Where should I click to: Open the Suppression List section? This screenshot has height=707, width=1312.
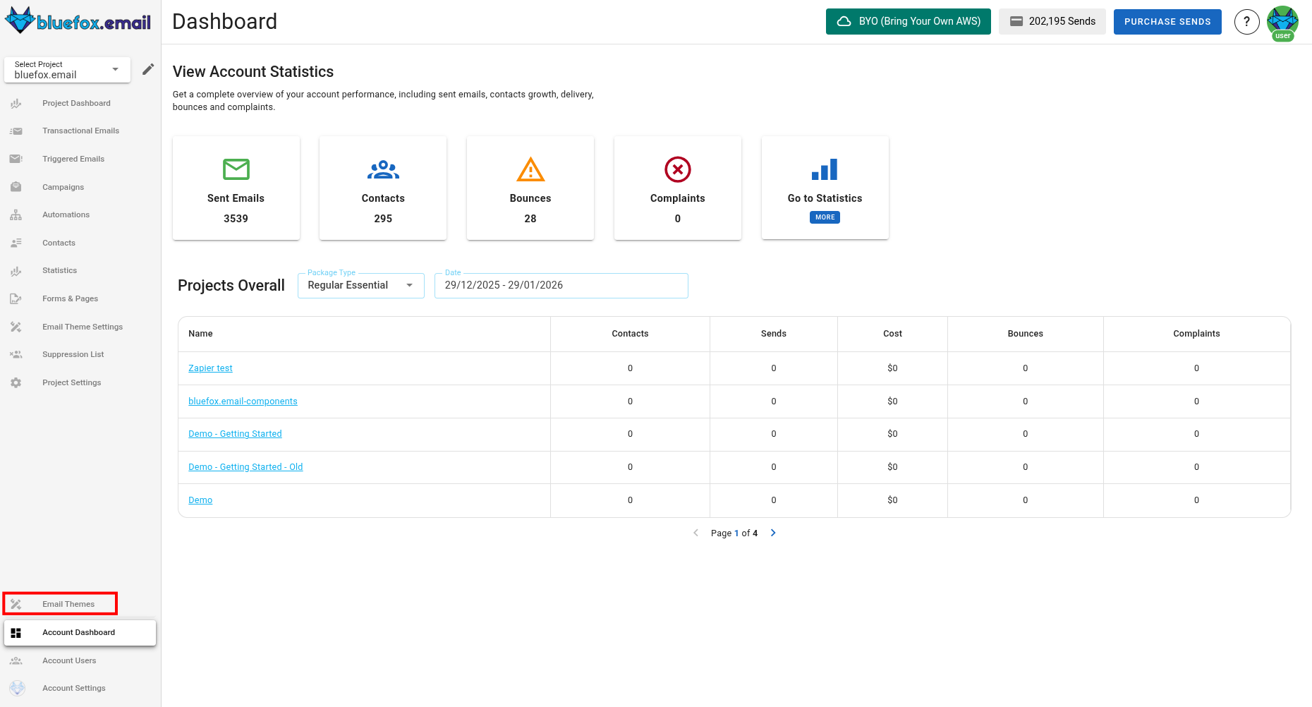[73, 353]
